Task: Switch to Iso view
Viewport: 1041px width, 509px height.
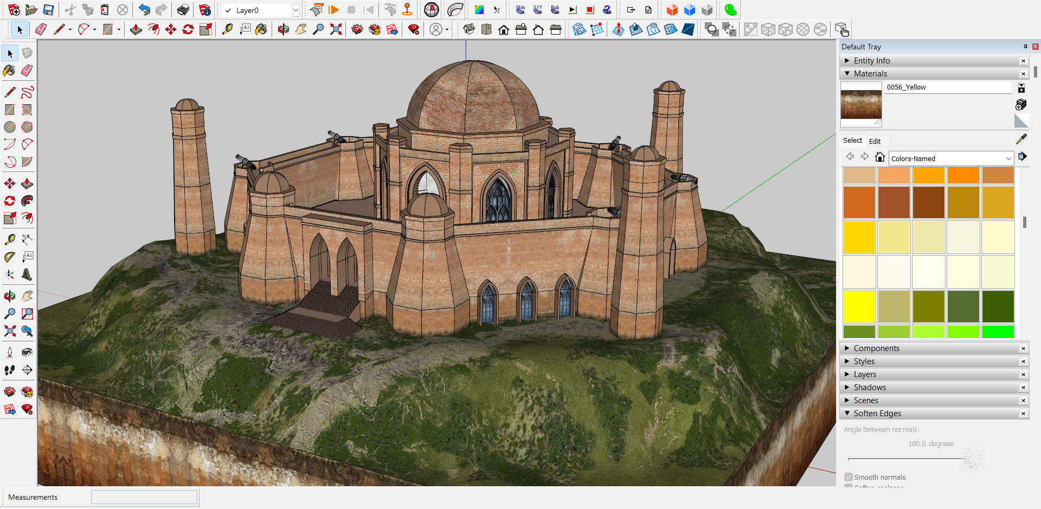Action: 469,29
